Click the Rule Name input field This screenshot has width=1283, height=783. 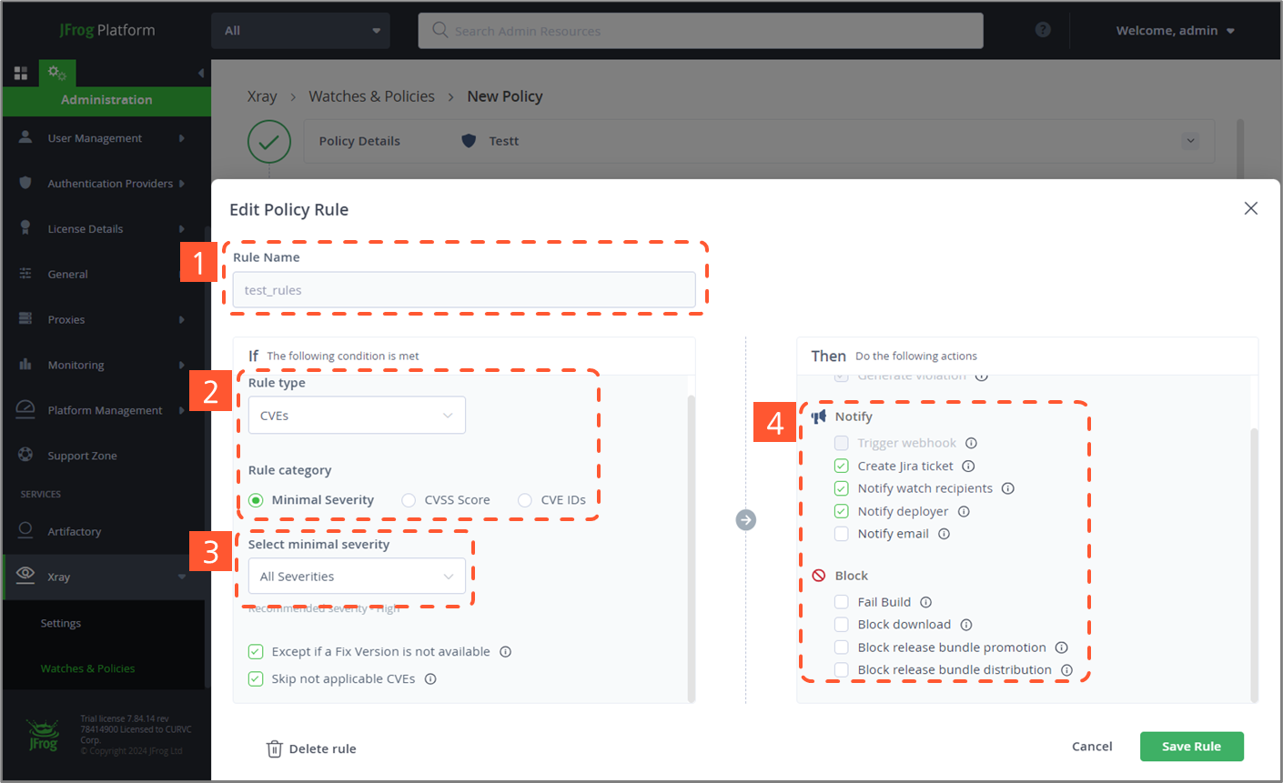[x=464, y=290]
